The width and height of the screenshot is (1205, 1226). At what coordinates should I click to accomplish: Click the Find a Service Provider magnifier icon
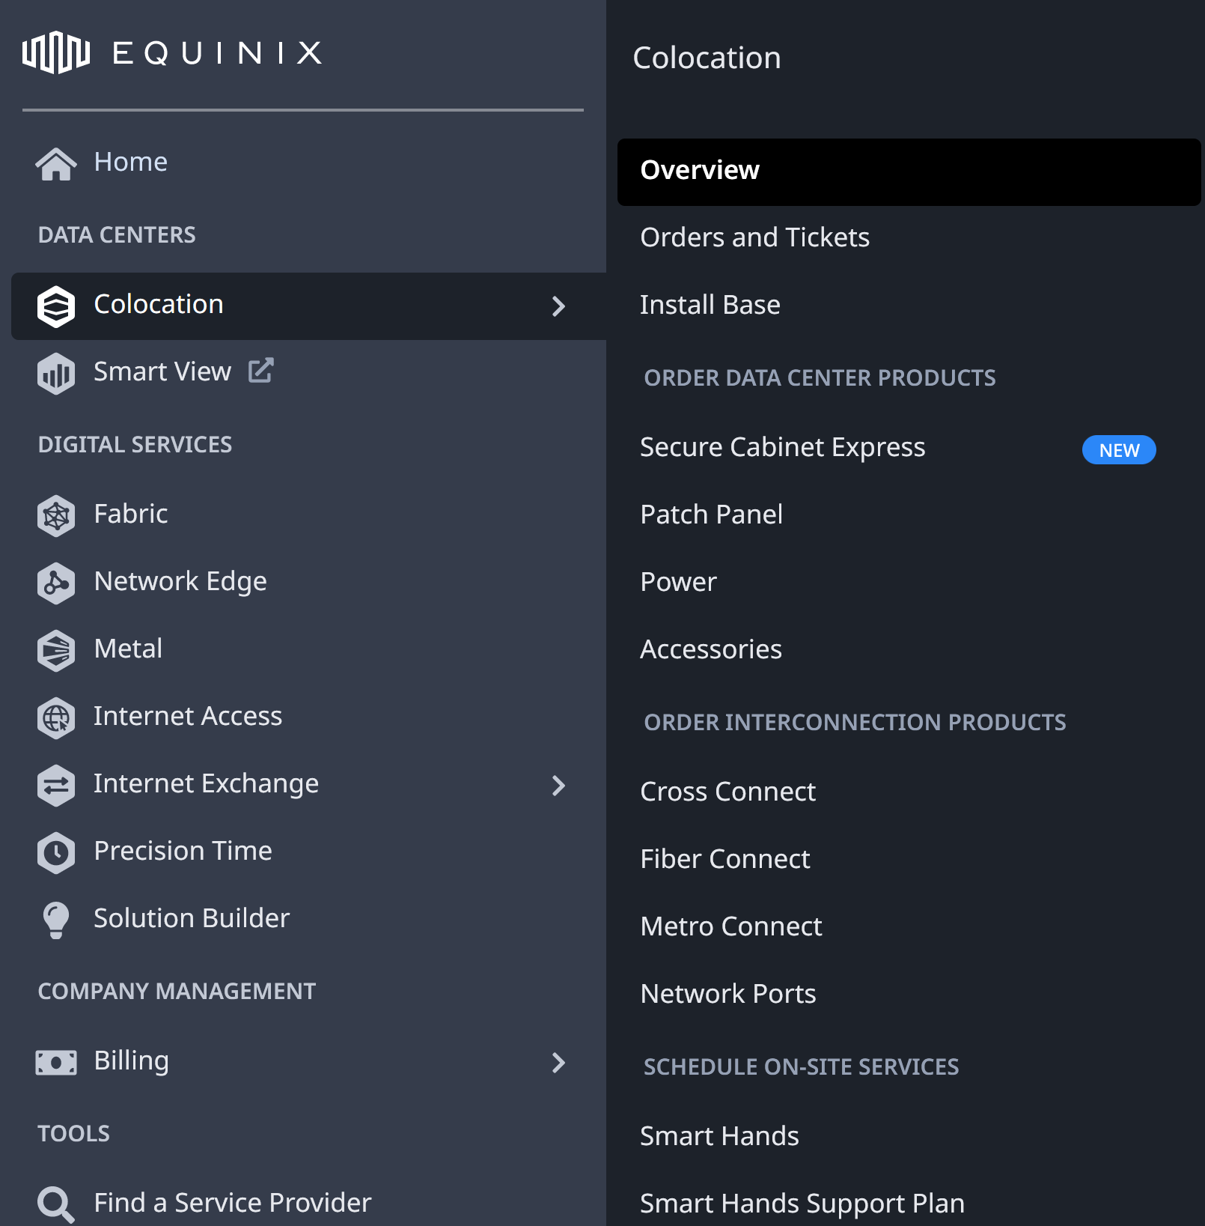[56, 1204]
